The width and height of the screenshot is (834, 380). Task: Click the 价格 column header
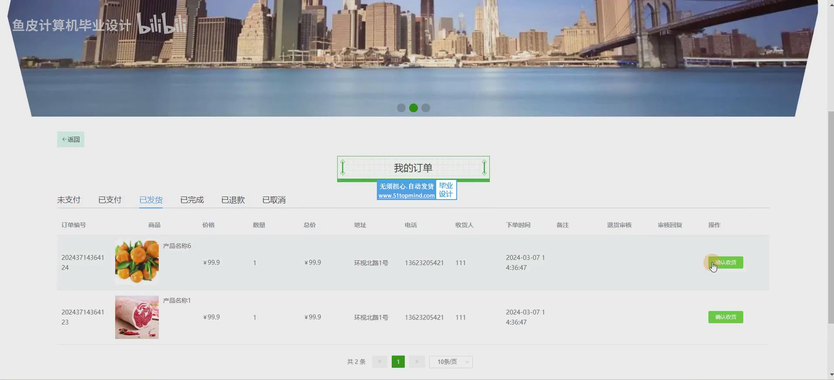[x=208, y=225]
